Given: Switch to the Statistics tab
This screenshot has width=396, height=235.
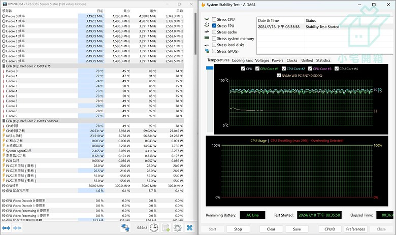Looking at the screenshot, I should point(323,60).
